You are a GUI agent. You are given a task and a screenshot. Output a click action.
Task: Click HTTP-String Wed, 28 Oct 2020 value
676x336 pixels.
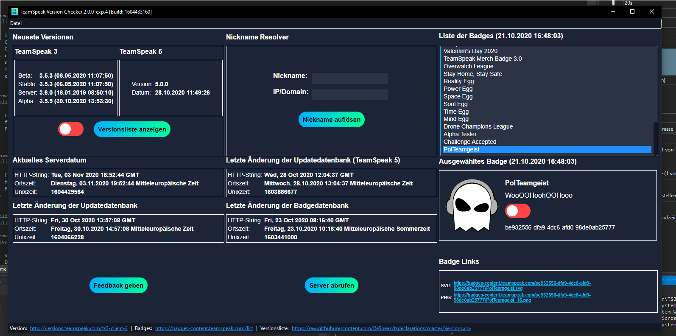pyautogui.click(x=309, y=175)
